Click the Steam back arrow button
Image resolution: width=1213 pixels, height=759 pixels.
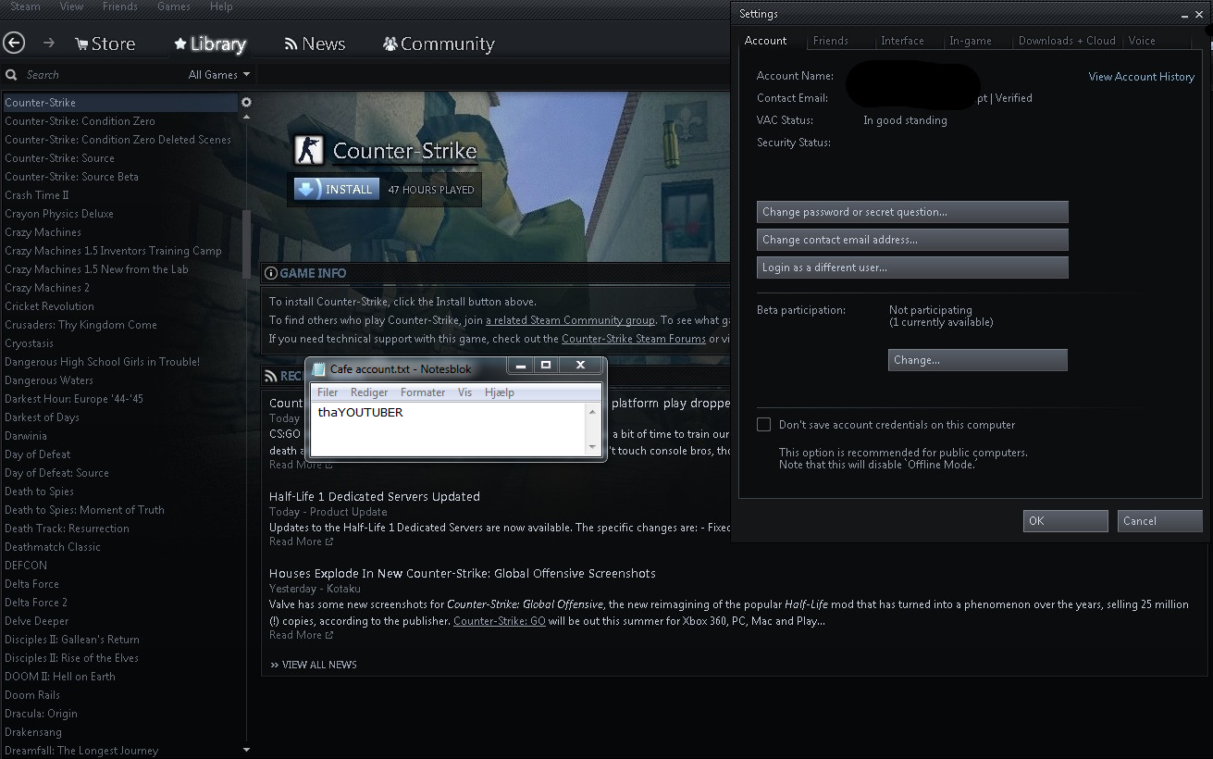pyautogui.click(x=14, y=43)
